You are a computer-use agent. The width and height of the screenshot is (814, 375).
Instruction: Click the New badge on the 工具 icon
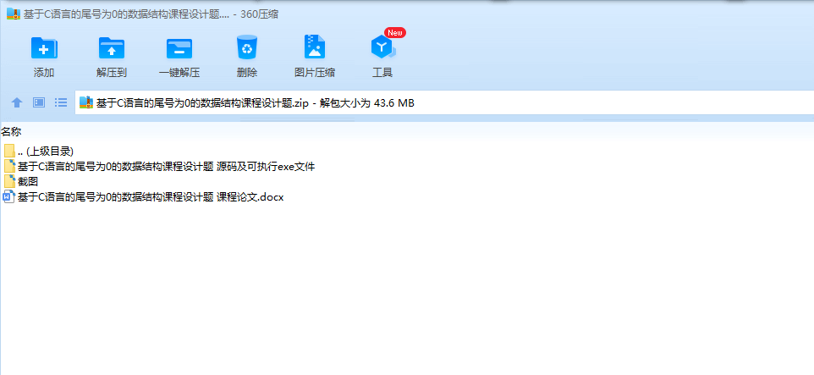click(x=395, y=33)
